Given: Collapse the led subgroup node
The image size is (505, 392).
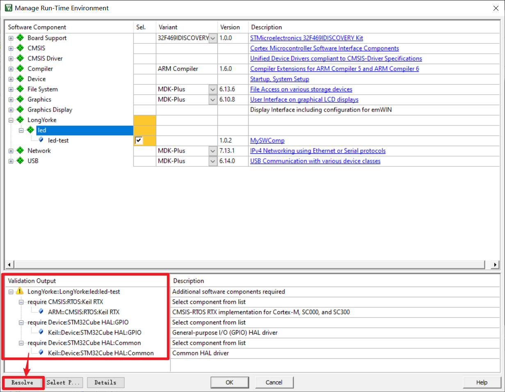Looking at the screenshot, I should (x=21, y=130).
